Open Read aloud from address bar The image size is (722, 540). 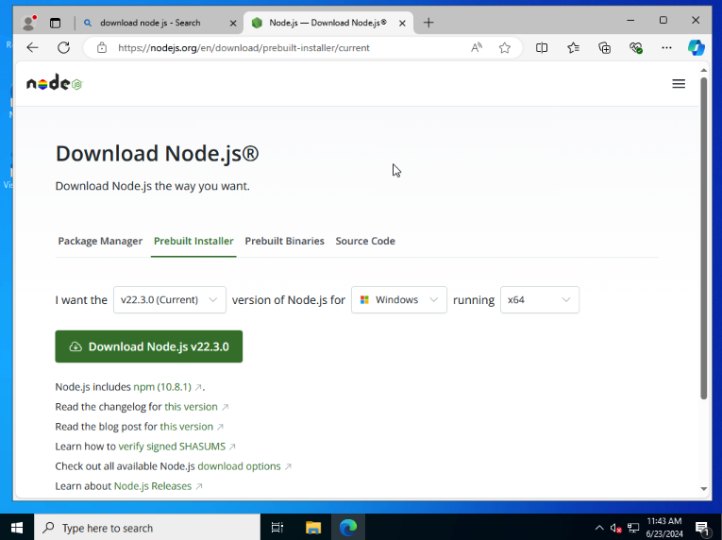pyautogui.click(x=477, y=47)
